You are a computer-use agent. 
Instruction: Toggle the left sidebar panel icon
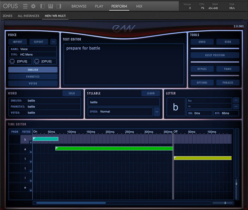coord(43,6)
